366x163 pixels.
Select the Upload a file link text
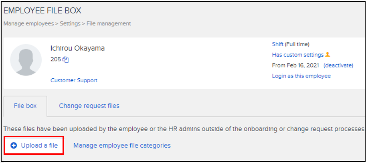(x=39, y=145)
